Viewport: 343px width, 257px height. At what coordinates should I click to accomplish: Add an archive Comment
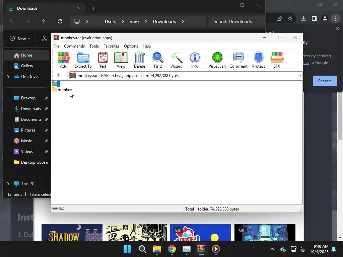tap(238, 60)
